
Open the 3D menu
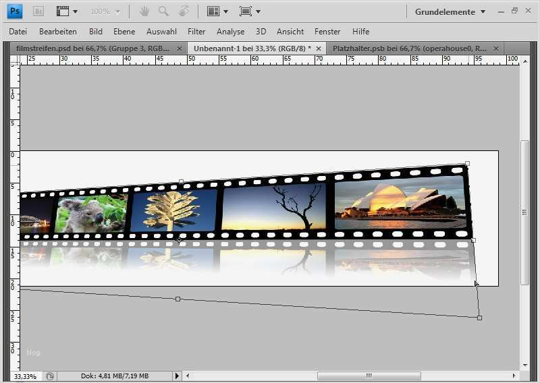tap(261, 32)
